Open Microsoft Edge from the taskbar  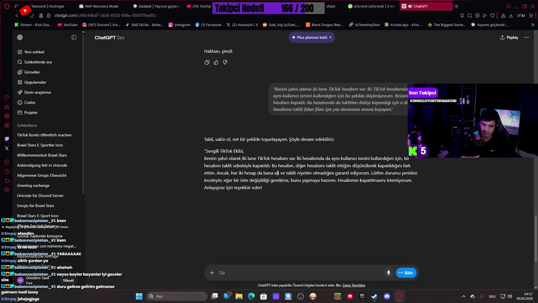[251, 296]
